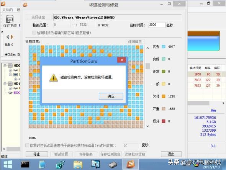Click the orange forward arrow in the disk panel
Image resolution: width=226 pixels, height=170 pixels.
12,37
